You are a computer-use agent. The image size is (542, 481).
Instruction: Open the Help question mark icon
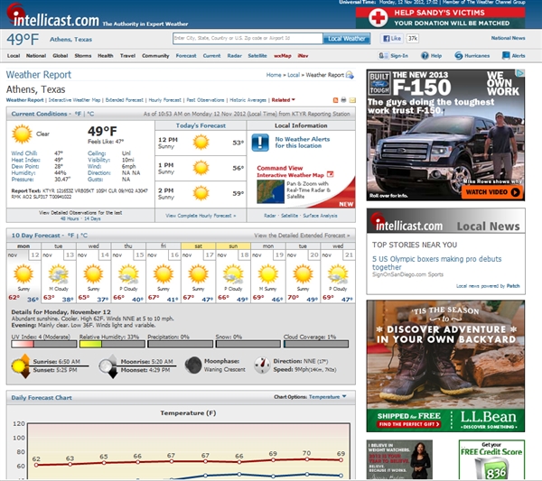pos(425,55)
